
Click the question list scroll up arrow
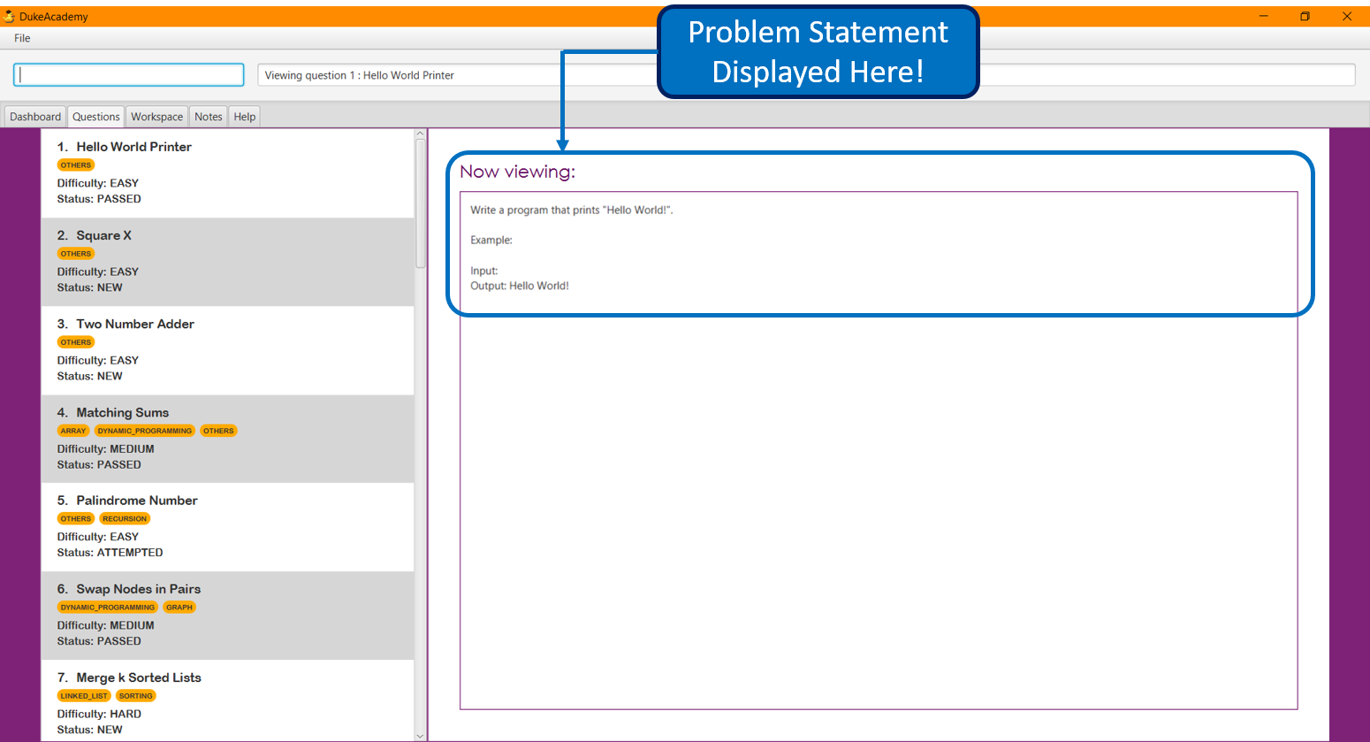pos(421,134)
